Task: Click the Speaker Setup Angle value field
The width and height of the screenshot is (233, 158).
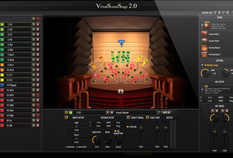Action: [118, 126]
